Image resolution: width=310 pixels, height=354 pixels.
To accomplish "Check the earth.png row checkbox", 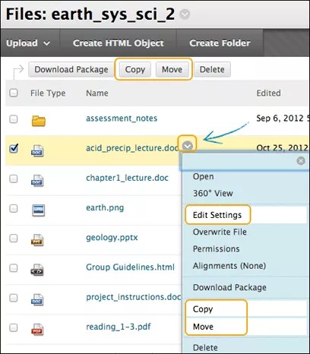I will (x=14, y=209).
